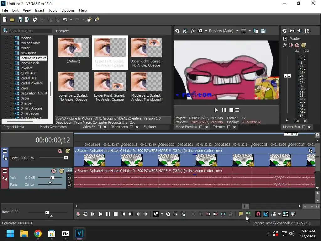The width and height of the screenshot is (321, 241).
Task: Switch to the Project Media tab
Action: (x=14, y=127)
